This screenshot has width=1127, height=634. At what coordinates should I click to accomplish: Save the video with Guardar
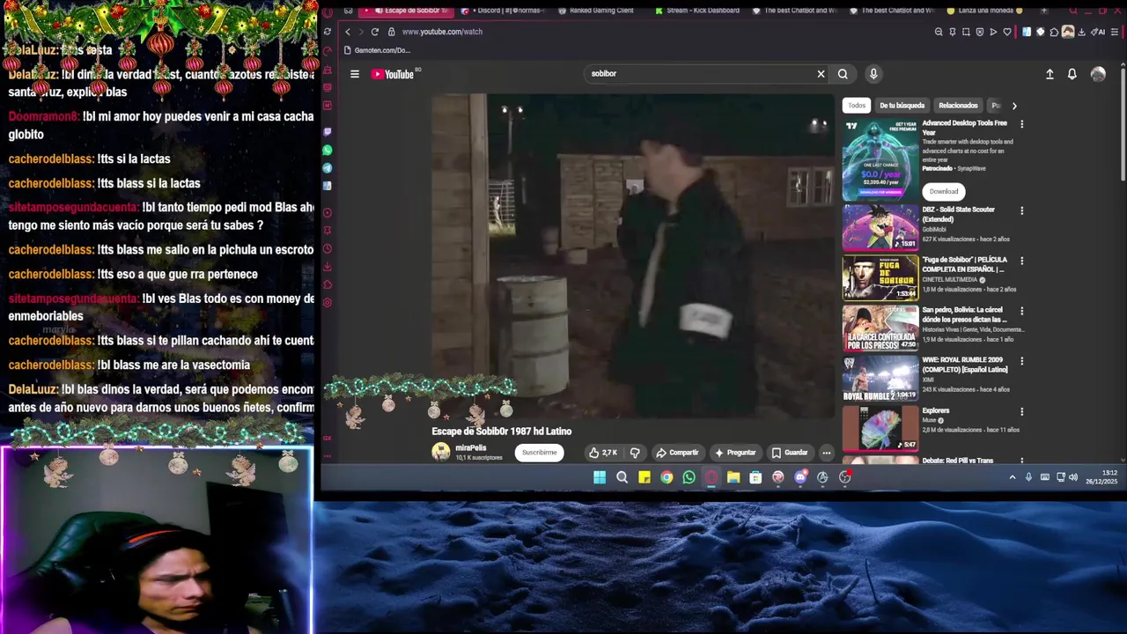[x=790, y=453]
